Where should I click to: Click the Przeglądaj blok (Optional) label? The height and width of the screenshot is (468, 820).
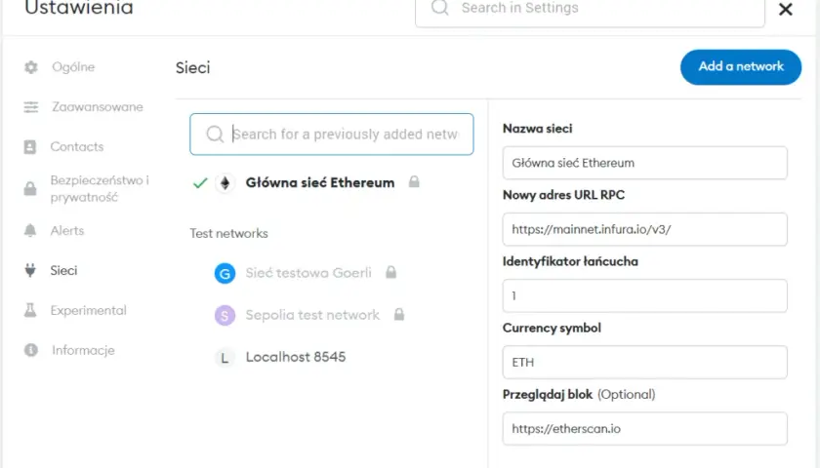[579, 394]
